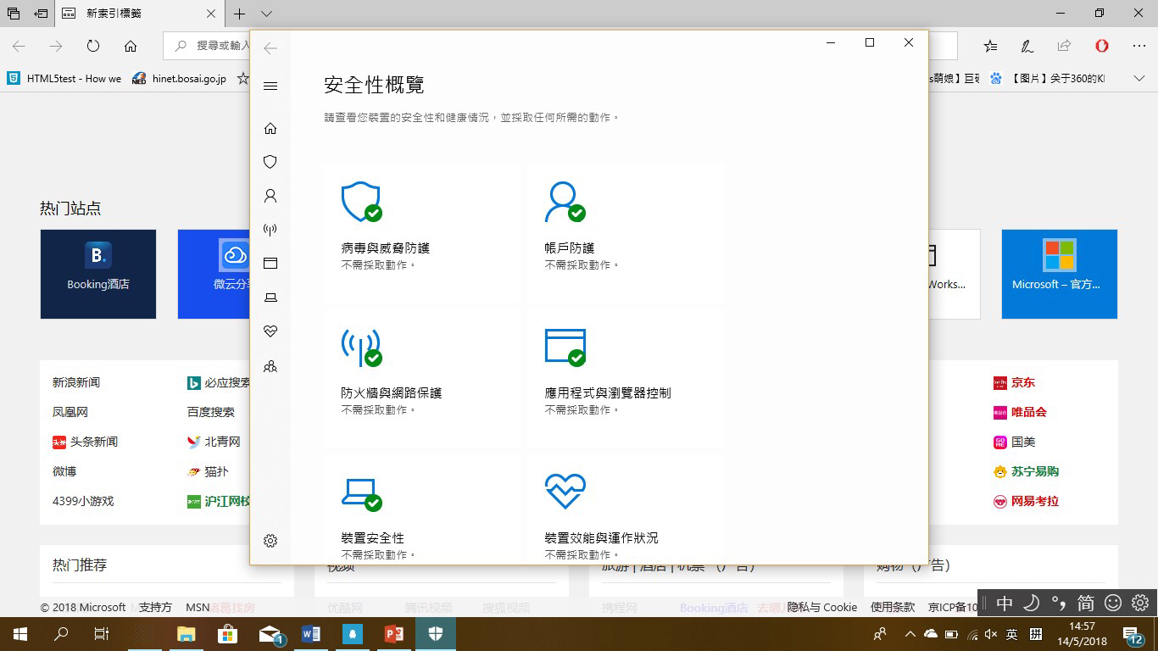Screen dimensions: 1158x651
Task: Open the Edge more options menu
Action: pos(1139,47)
